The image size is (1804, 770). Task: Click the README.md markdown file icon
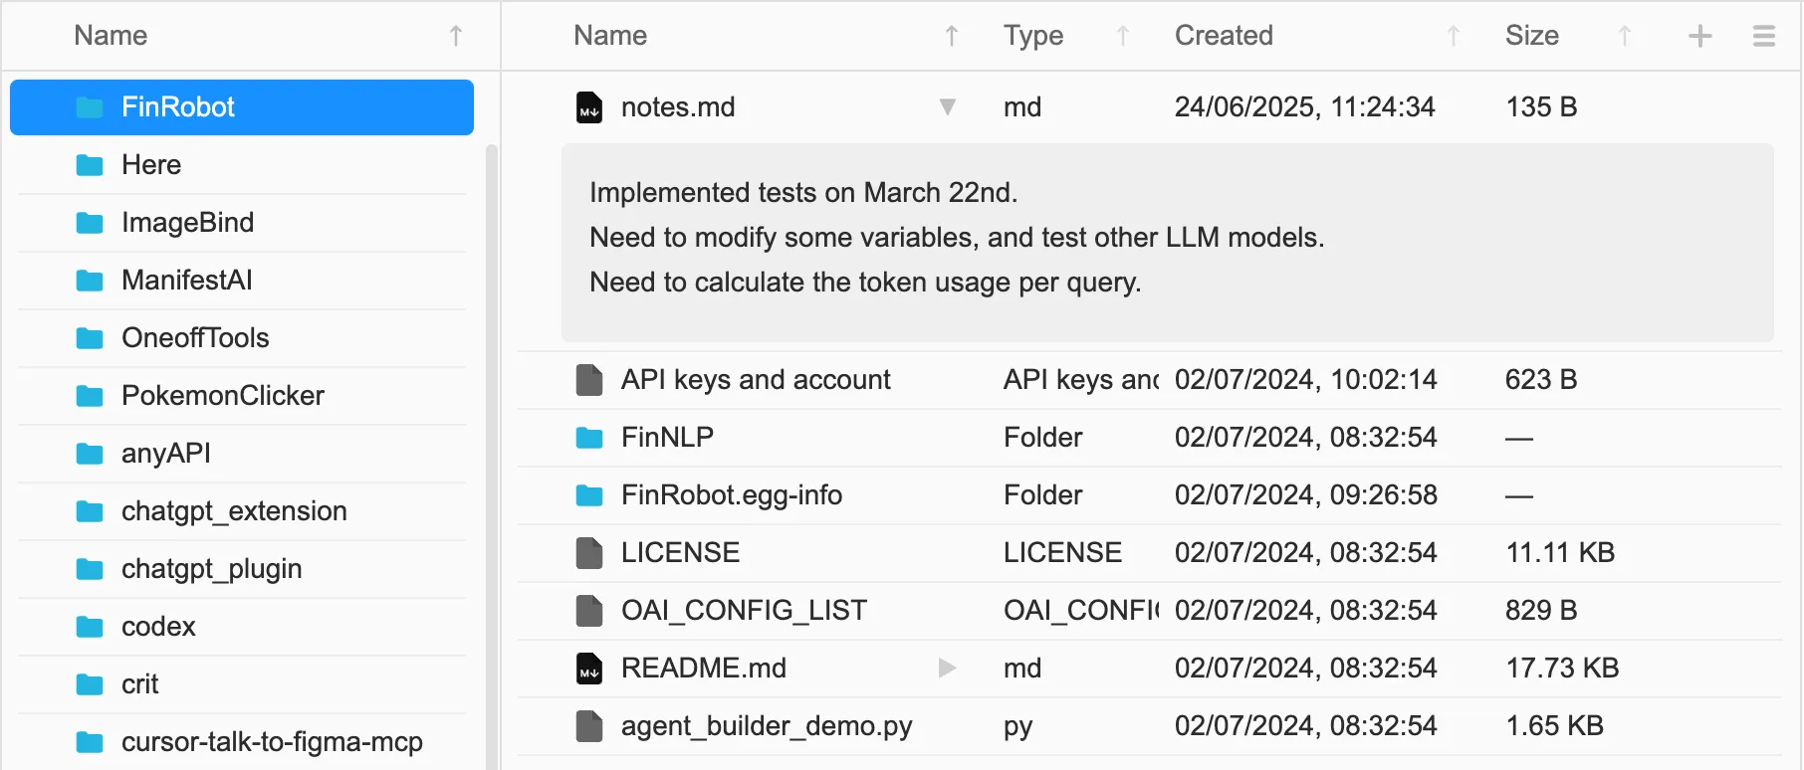pos(589,669)
